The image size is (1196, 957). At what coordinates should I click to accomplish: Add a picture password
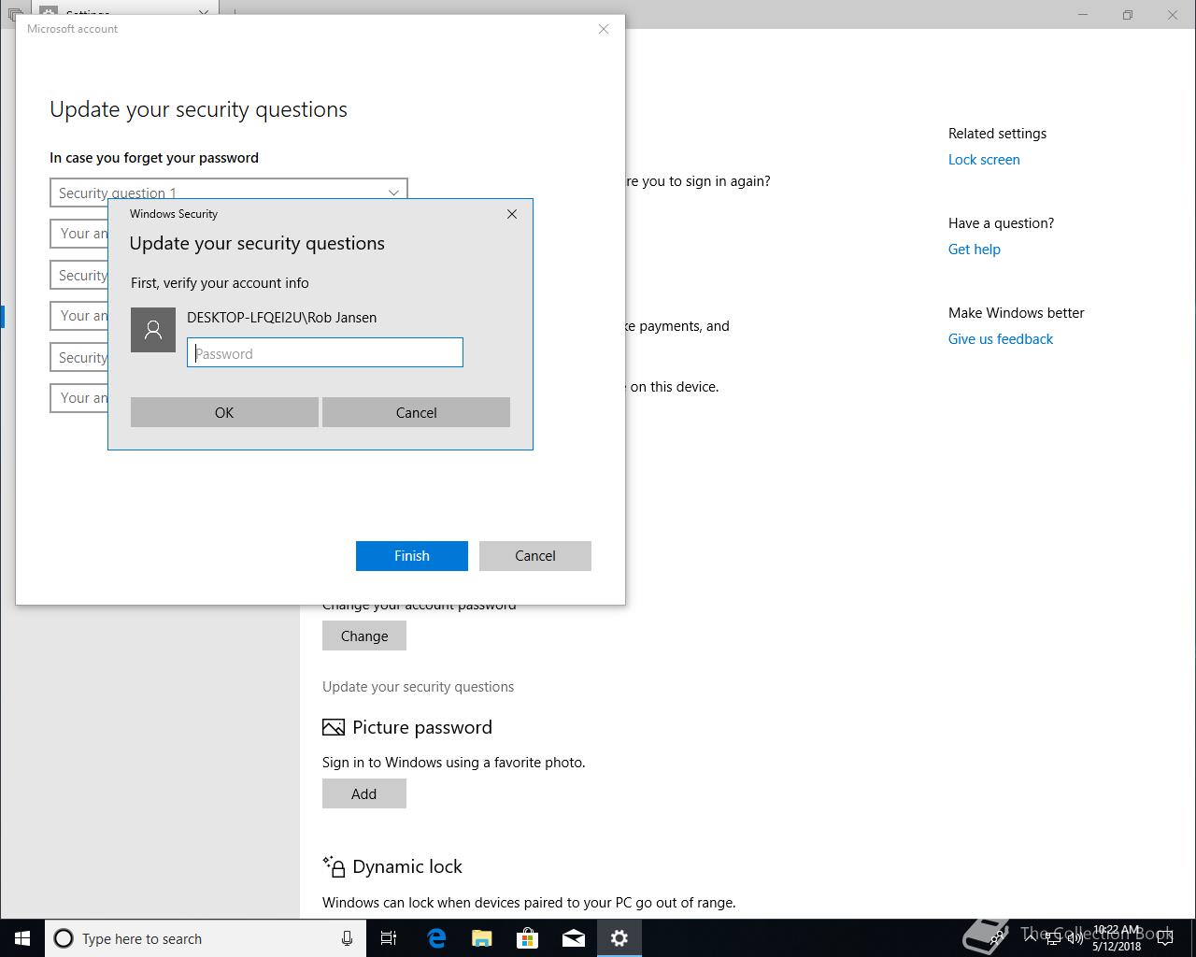click(x=364, y=793)
